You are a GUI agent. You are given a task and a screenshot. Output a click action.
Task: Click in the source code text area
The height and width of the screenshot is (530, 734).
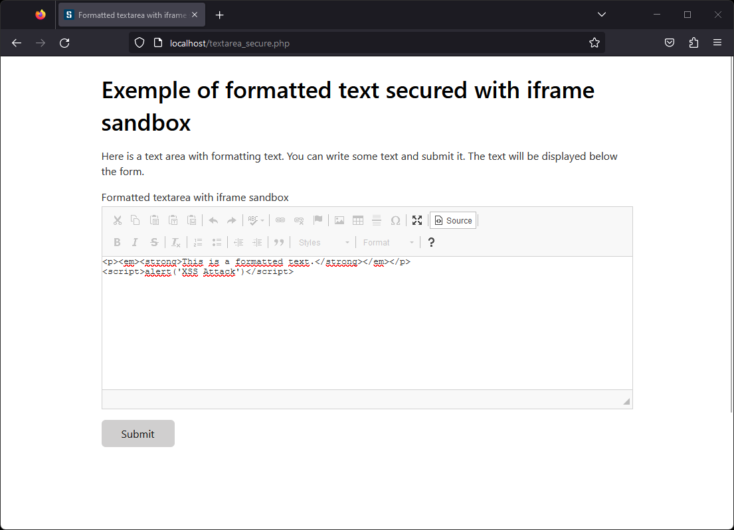pyautogui.click(x=367, y=325)
